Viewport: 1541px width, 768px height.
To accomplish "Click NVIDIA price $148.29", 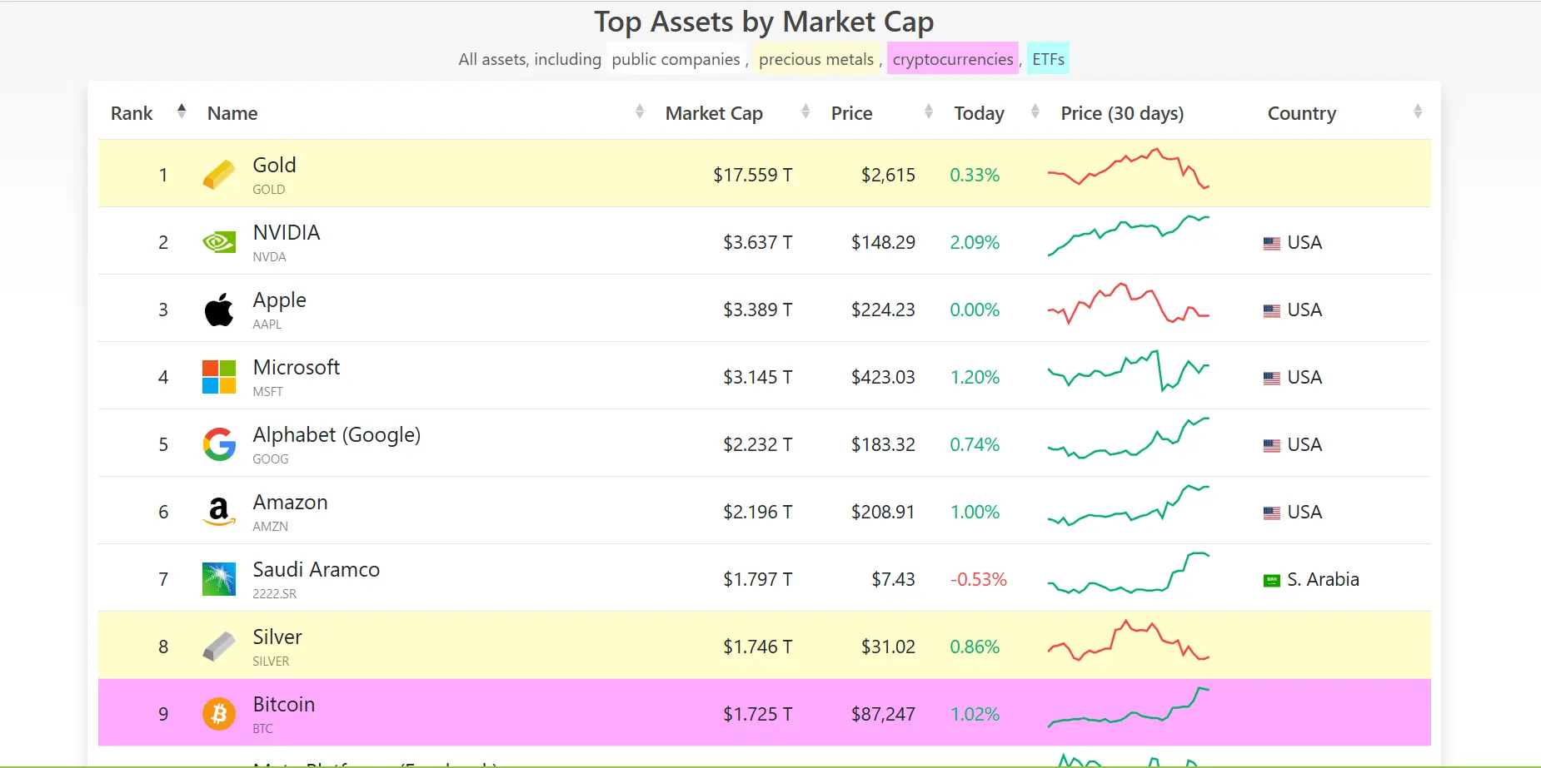I will 883,242.
